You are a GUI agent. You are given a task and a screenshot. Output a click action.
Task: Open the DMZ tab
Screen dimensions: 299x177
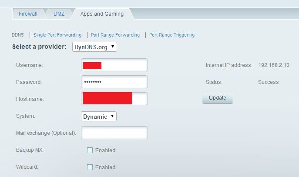click(59, 14)
